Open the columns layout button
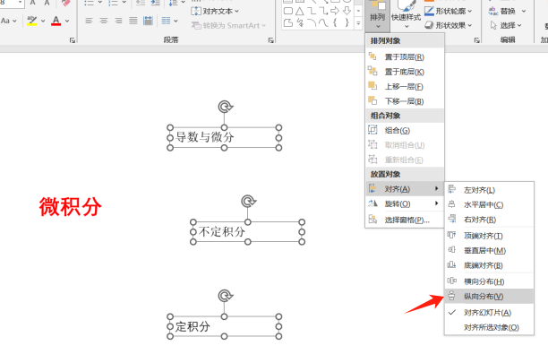 169,21
